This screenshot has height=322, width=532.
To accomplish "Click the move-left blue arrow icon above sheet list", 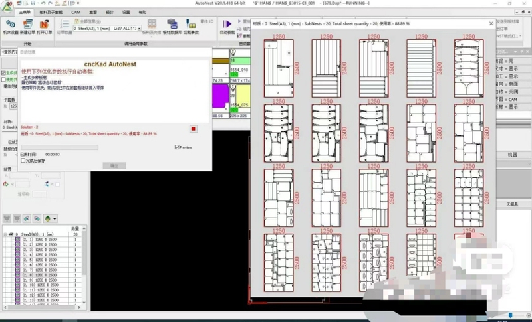I will coord(27,218).
